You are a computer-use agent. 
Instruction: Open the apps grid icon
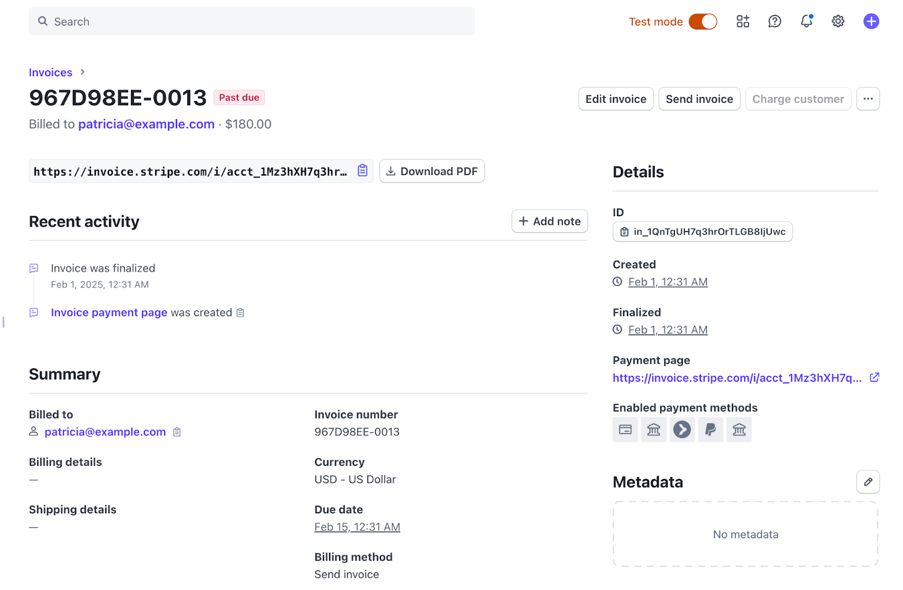pyautogui.click(x=743, y=21)
